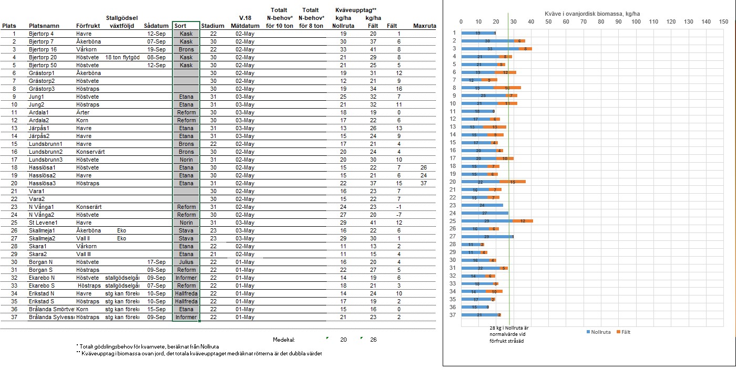This screenshot has width=736, height=370.
Task: Click the fill handle below the Sort column
Action: pyautogui.click(x=200, y=321)
